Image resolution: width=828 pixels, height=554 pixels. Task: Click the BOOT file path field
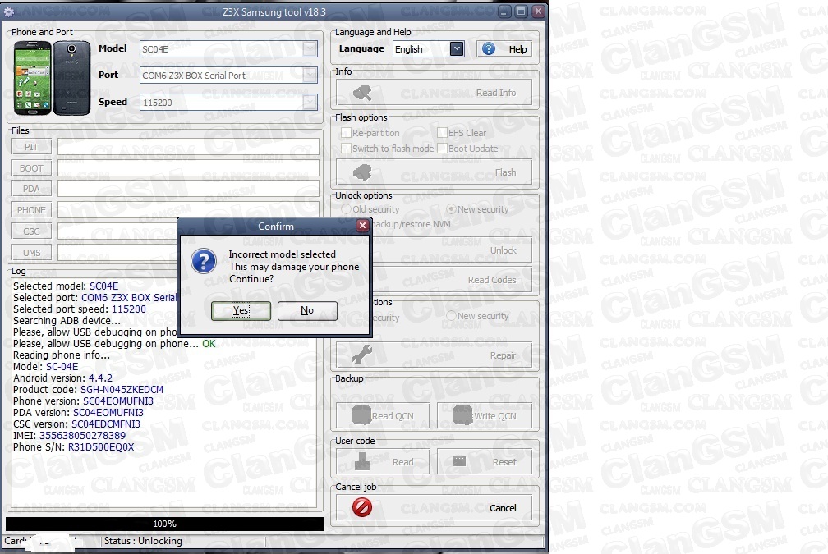188,167
